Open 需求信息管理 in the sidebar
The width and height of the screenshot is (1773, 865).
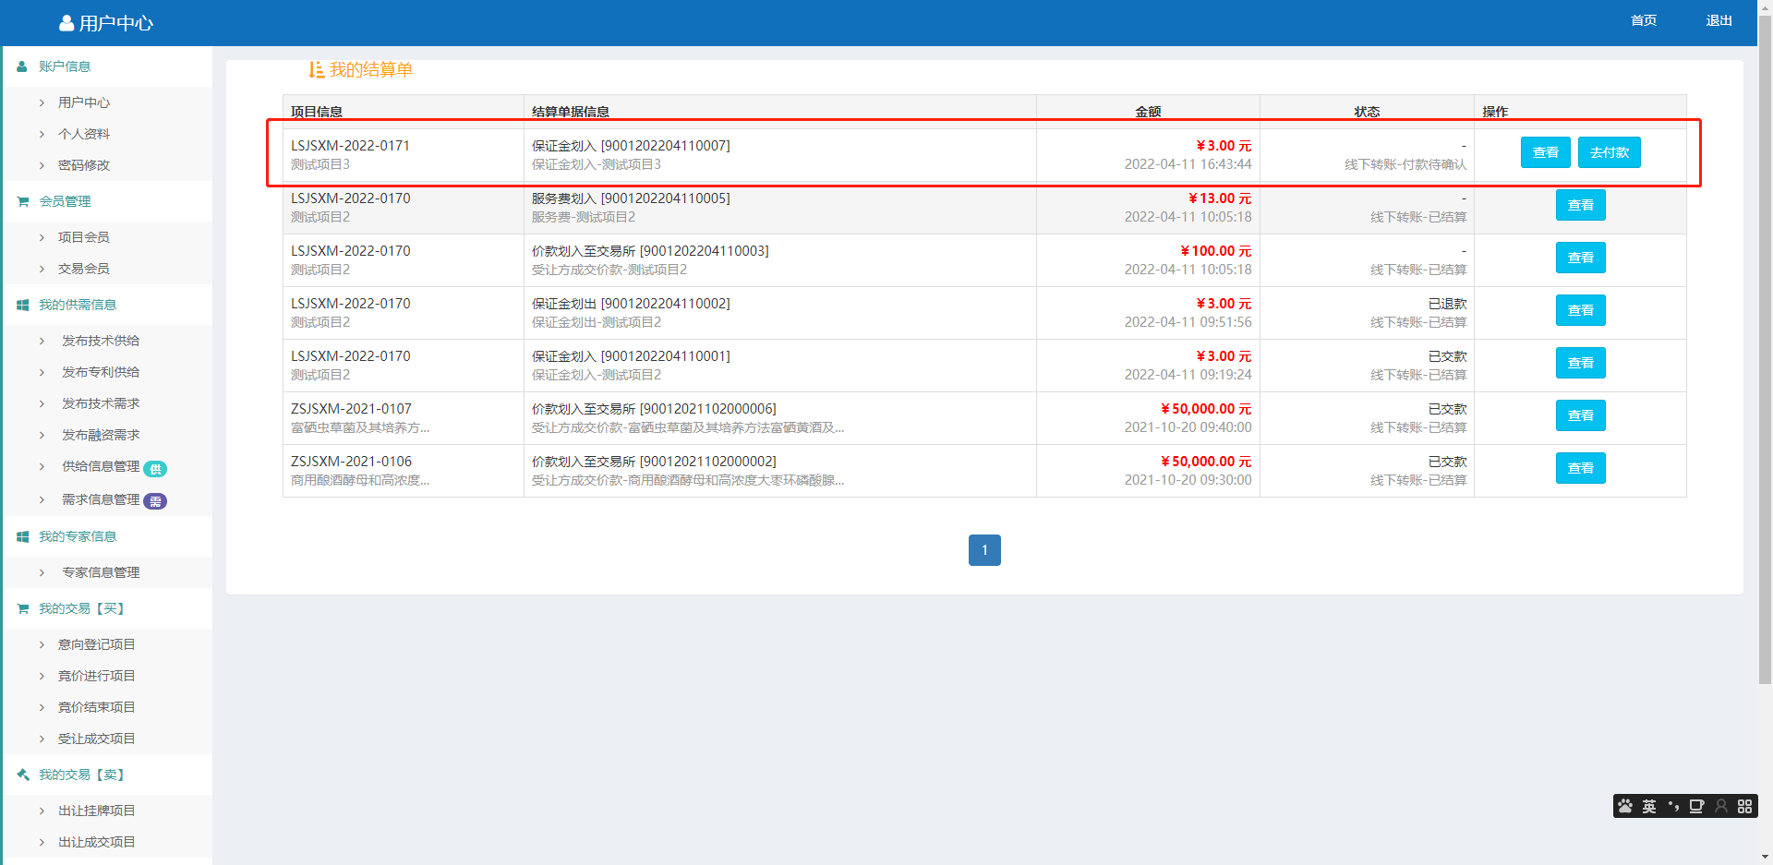pyautogui.click(x=101, y=499)
